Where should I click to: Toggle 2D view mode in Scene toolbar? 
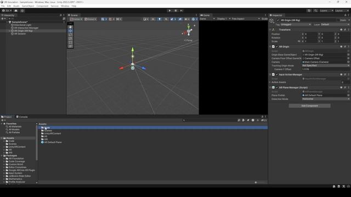[x=153, y=19]
